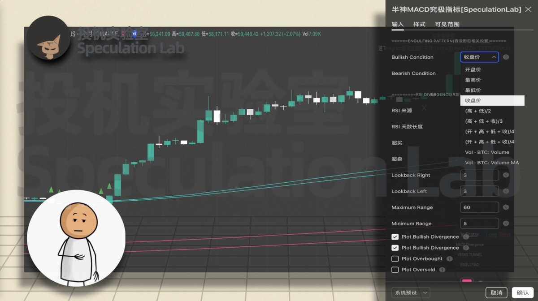Enable the Plot Overbought checkbox
Viewport: 538px width, 301px height.
tap(395, 259)
